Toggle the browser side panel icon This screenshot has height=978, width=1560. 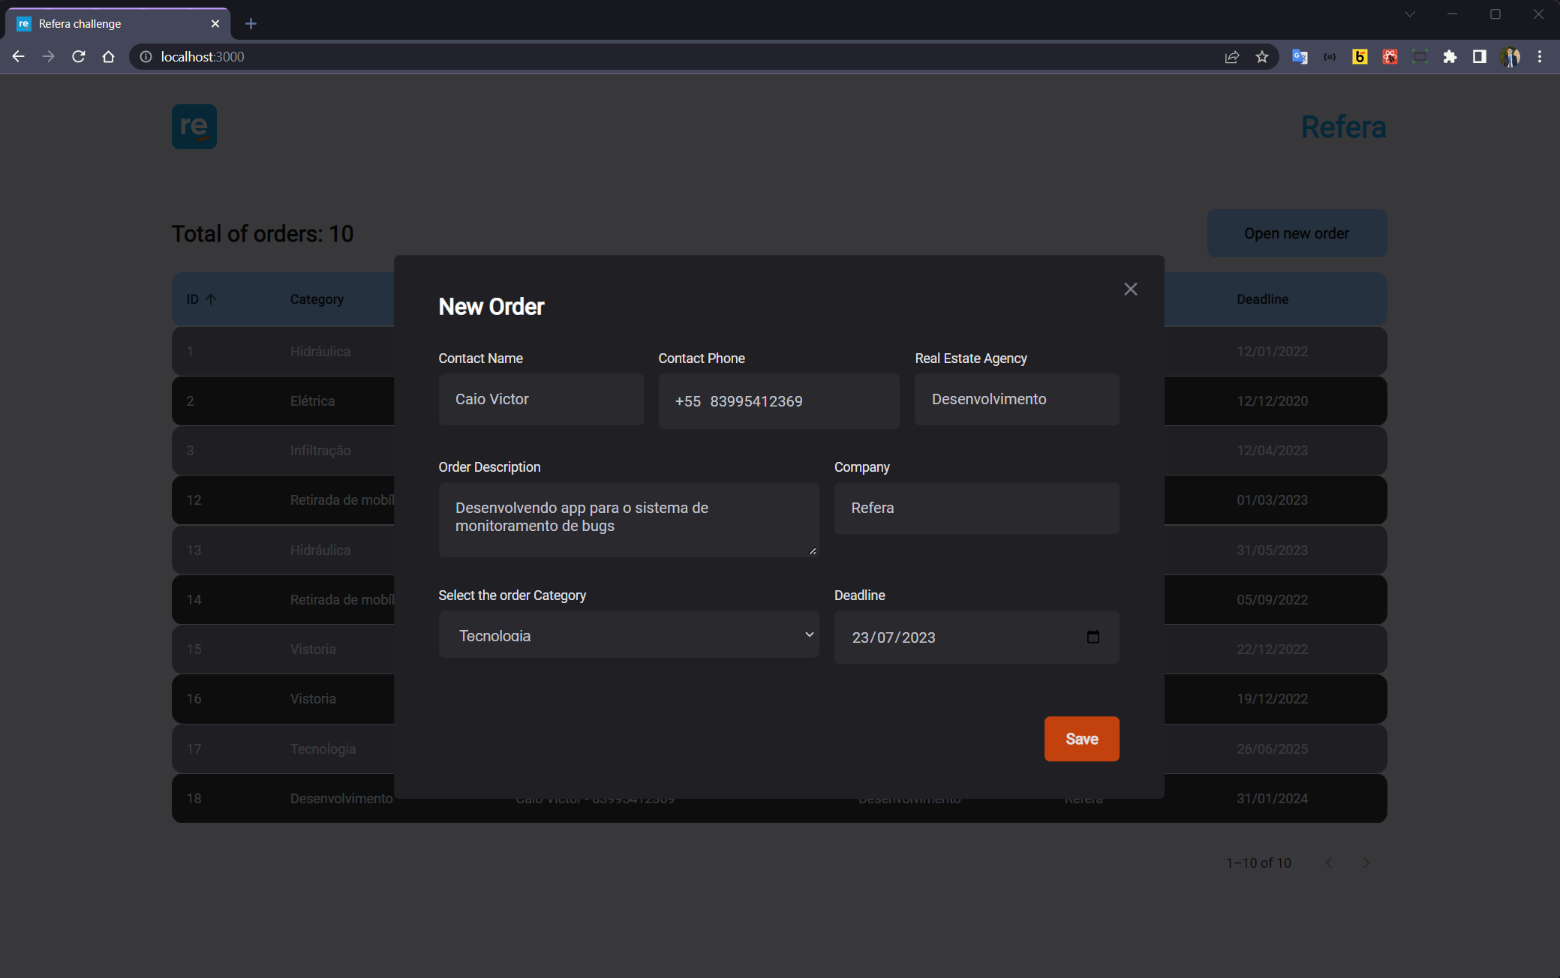(1479, 57)
